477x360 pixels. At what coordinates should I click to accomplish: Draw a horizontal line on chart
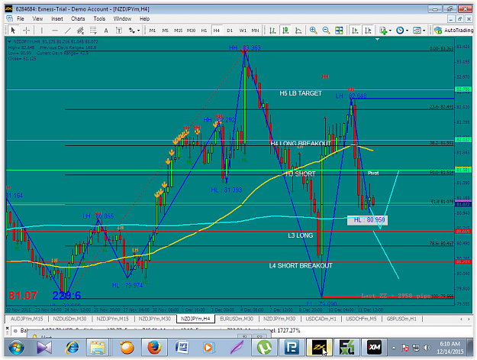55,30
